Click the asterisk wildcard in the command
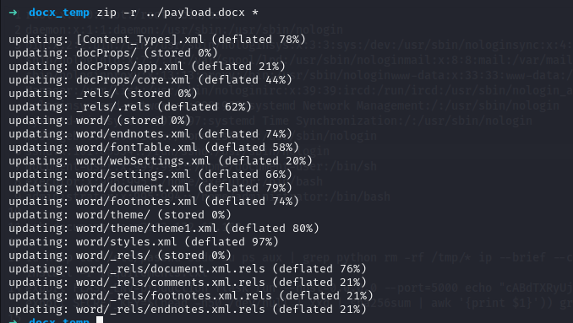This screenshot has width=573, height=323. coord(255,13)
